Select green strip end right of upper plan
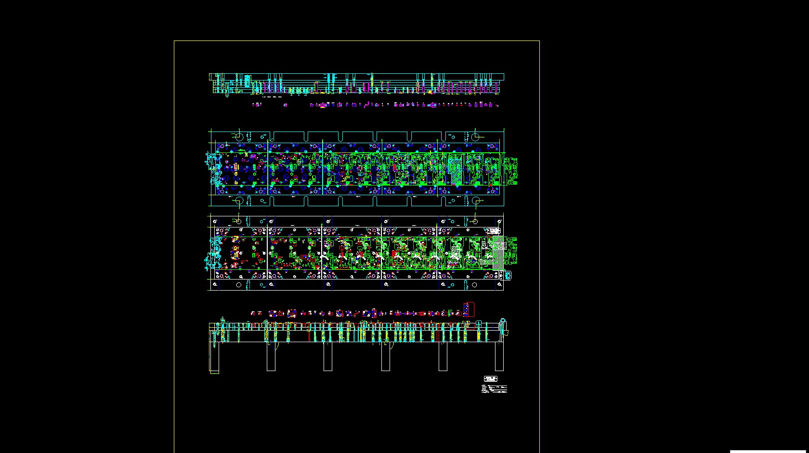The height and width of the screenshot is (453, 809). tap(510, 171)
